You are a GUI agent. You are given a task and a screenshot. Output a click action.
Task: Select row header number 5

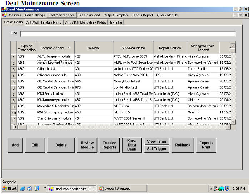(14, 82)
